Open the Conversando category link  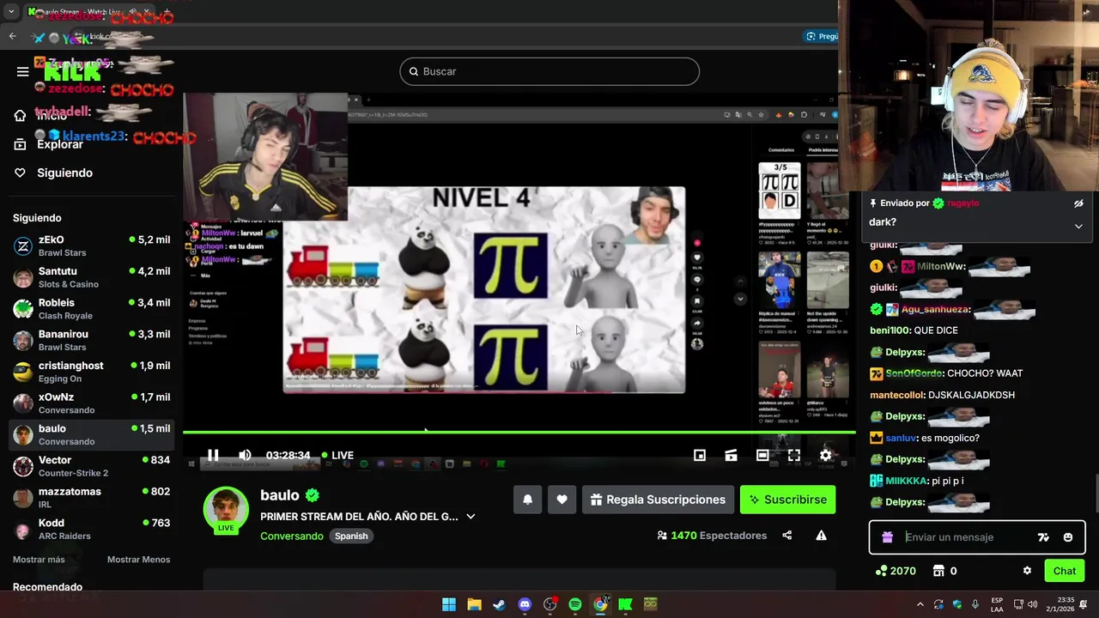(x=292, y=536)
